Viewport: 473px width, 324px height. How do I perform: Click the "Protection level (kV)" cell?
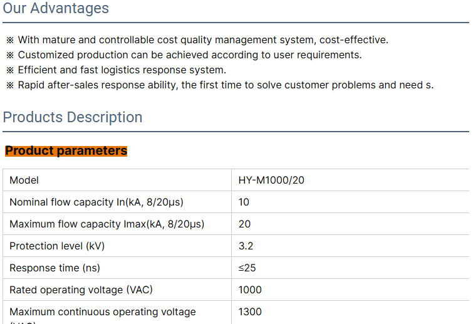click(x=57, y=246)
